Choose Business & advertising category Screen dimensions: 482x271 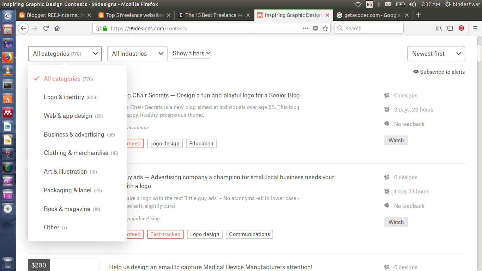tap(79, 134)
